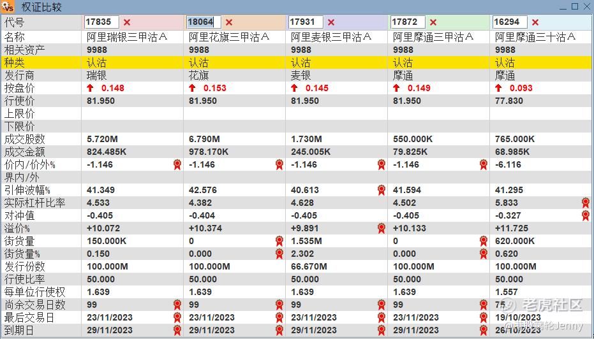Click the 成交股数 value 6.790M

click(x=204, y=139)
